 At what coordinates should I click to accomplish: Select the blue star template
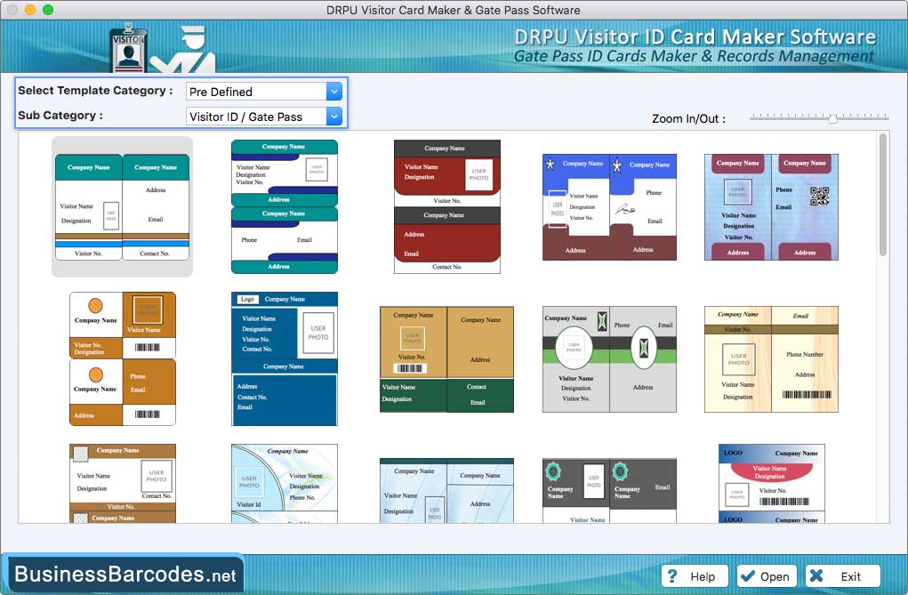point(609,207)
